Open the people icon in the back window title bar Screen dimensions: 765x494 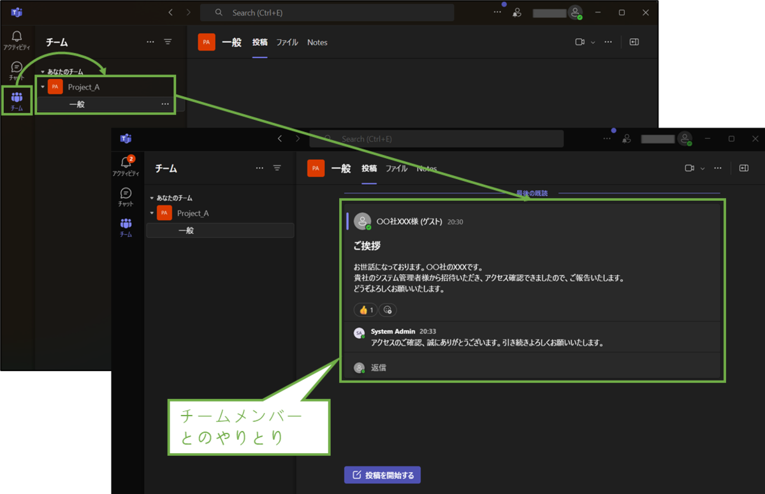coord(517,12)
